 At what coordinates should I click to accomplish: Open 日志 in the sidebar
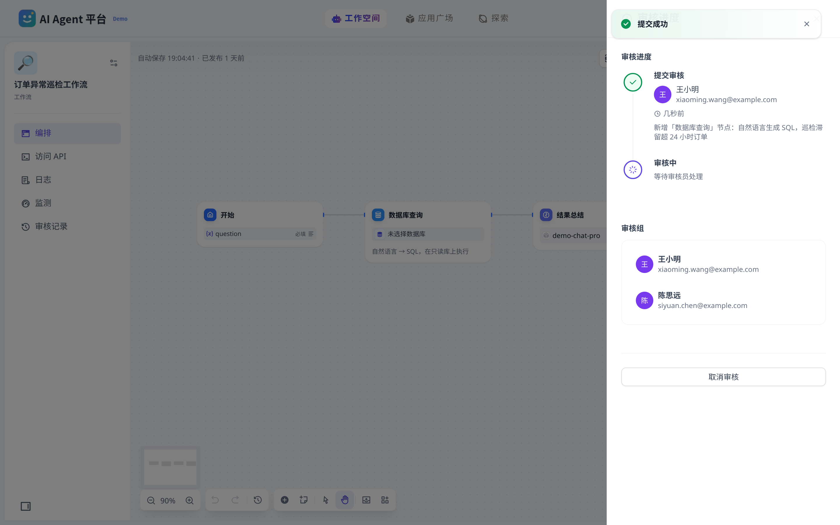coord(67,180)
